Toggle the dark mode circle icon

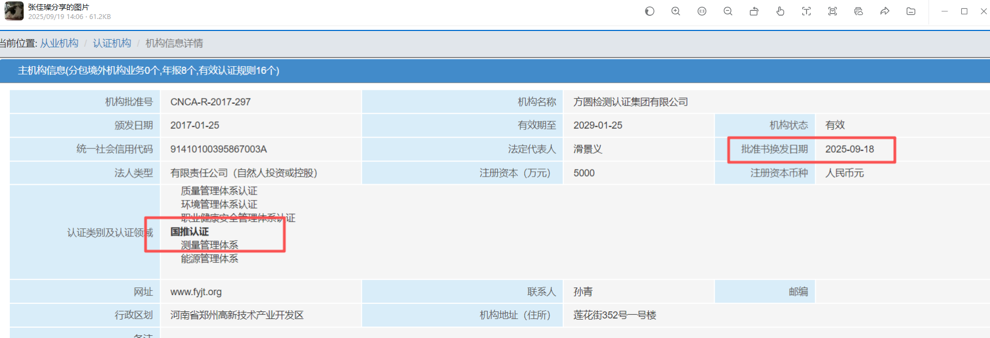649,11
